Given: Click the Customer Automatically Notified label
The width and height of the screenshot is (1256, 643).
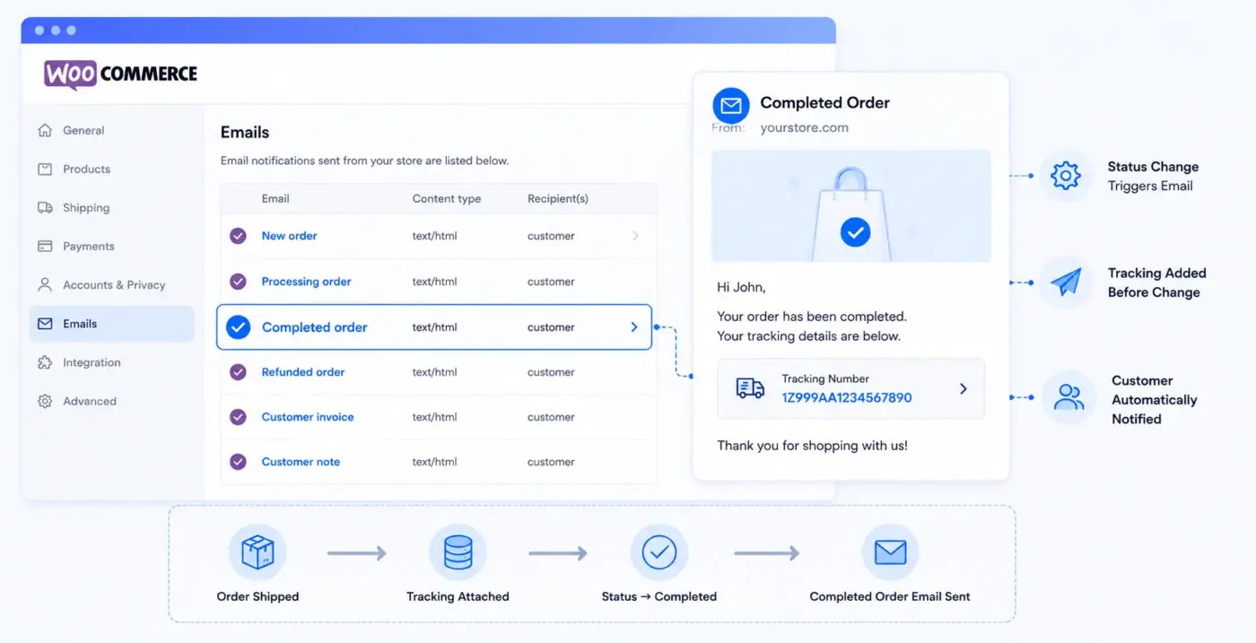Looking at the screenshot, I should [1155, 399].
